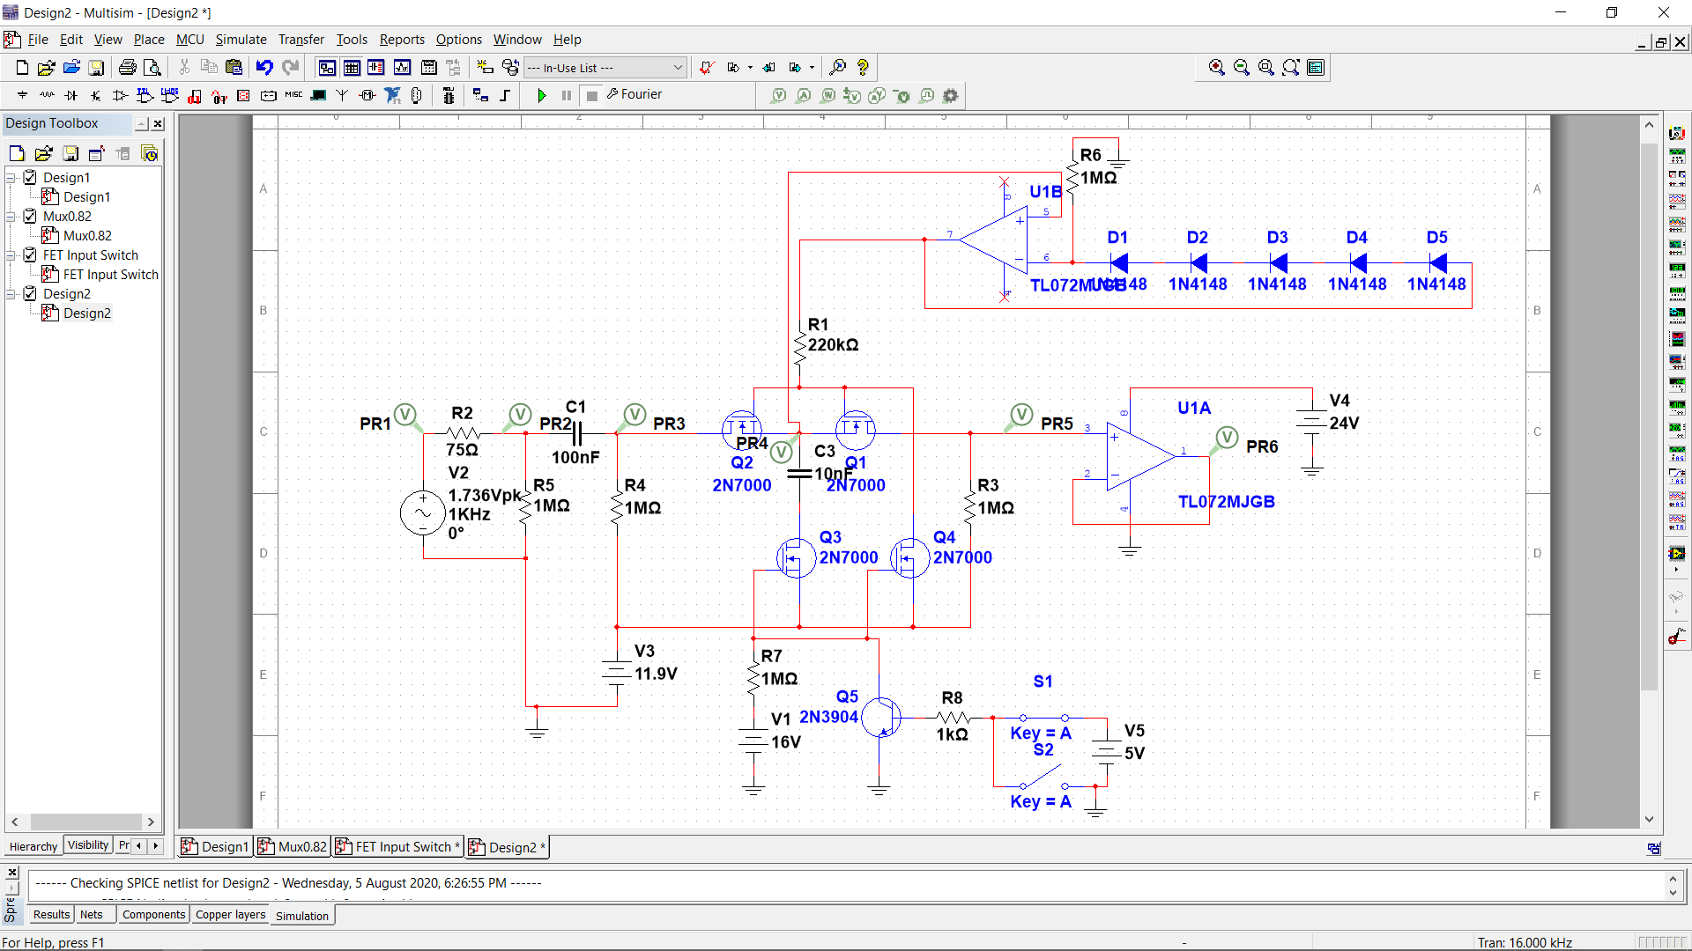Place a TTL component icon
1692x951 pixels.
point(145,95)
